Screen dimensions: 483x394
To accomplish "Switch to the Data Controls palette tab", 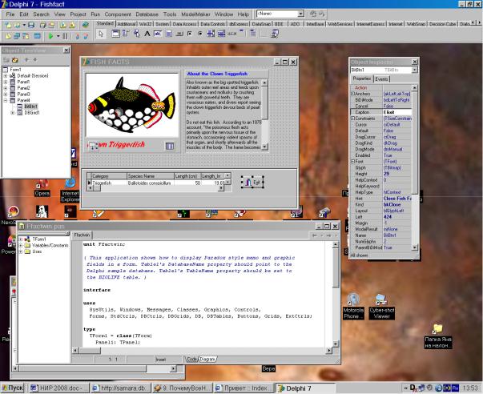I will click(x=212, y=24).
